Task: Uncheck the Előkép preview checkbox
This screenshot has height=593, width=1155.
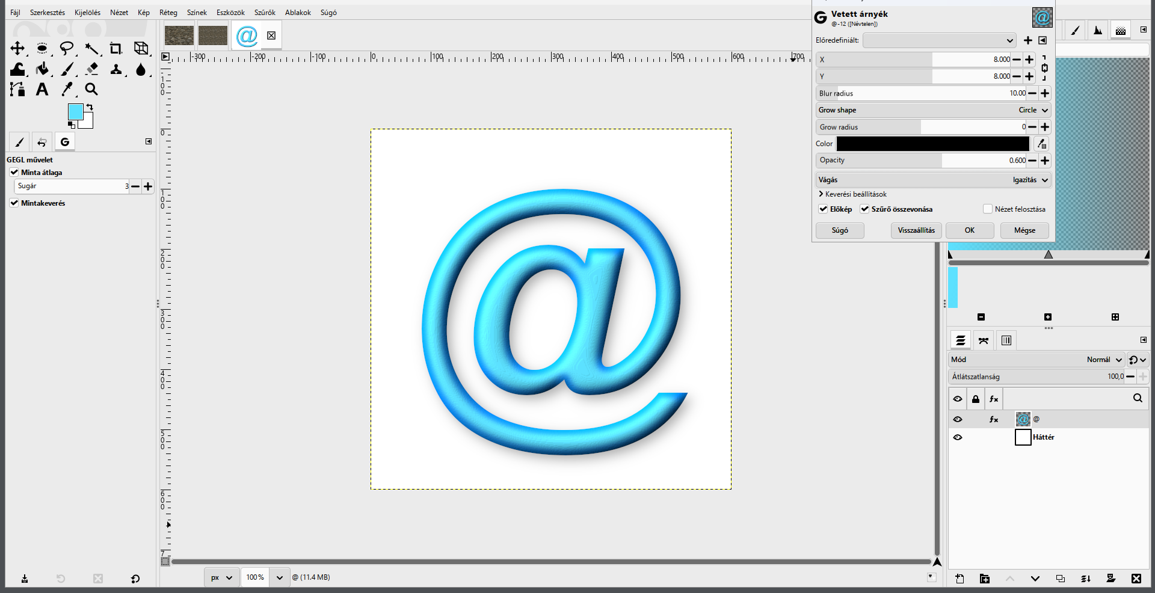Action: point(823,209)
